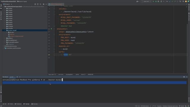The height and width of the screenshot is (107, 190).
Task: Place cursor on line 25 ports value
Action: (x=67, y=55)
